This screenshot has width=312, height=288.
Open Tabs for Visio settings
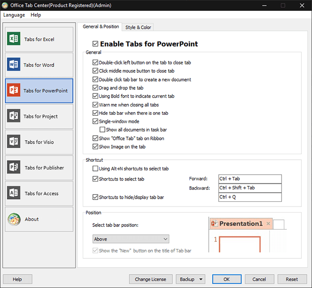(x=39, y=142)
